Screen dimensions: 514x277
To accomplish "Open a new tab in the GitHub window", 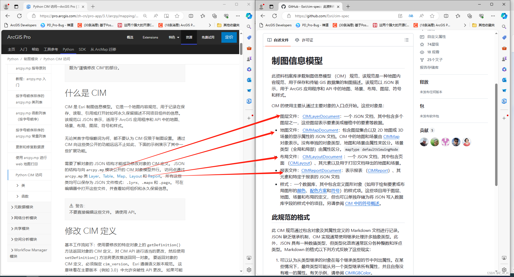I will pos(348,6).
